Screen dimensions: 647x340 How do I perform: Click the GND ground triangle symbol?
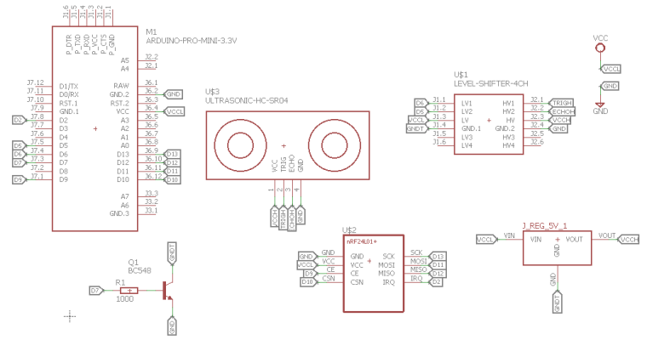coord(599,105)
